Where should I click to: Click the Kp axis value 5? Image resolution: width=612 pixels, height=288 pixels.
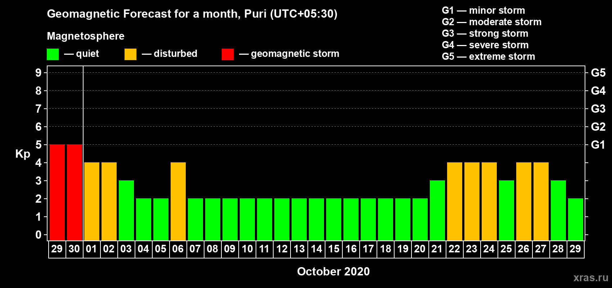pyautogui.click(x=39, y=145)
